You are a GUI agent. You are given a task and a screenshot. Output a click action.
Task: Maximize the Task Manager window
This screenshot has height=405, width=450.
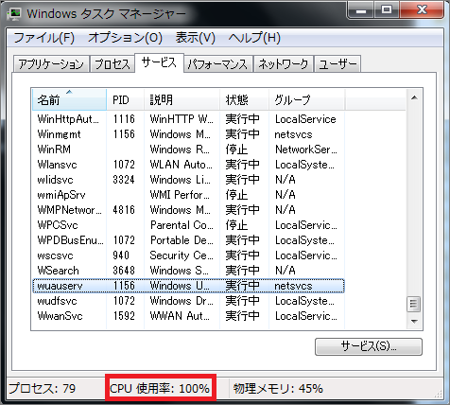point(387,10)
